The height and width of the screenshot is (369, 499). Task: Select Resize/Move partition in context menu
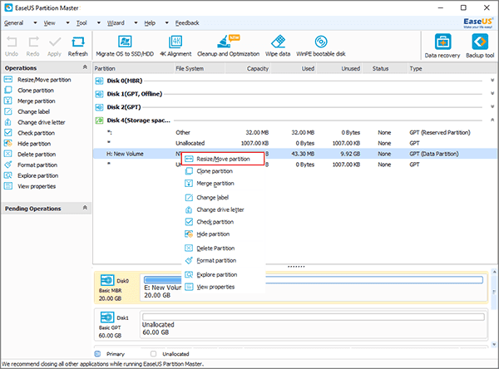point(223,159)
